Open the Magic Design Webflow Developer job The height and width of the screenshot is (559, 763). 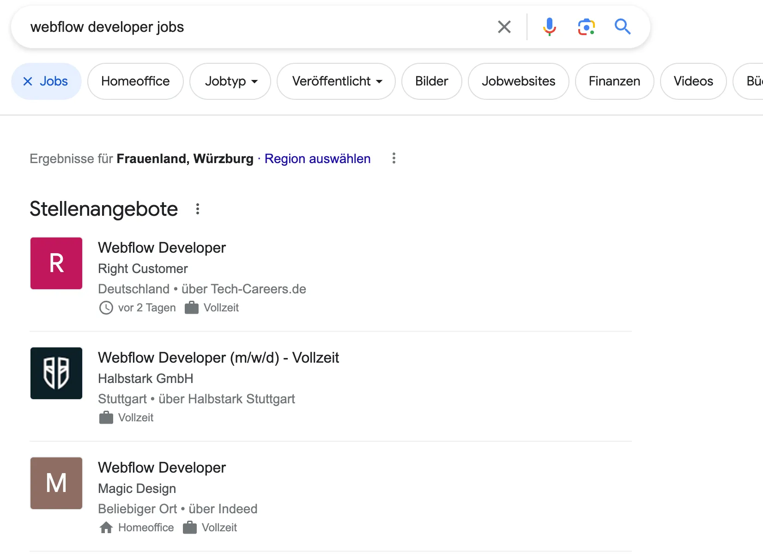162,468
